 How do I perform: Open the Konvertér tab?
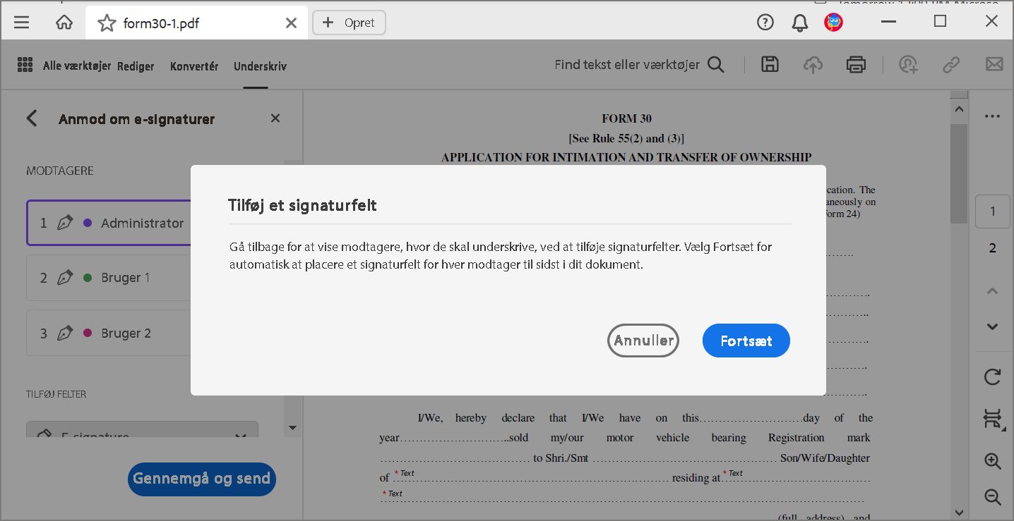point(193,66)
